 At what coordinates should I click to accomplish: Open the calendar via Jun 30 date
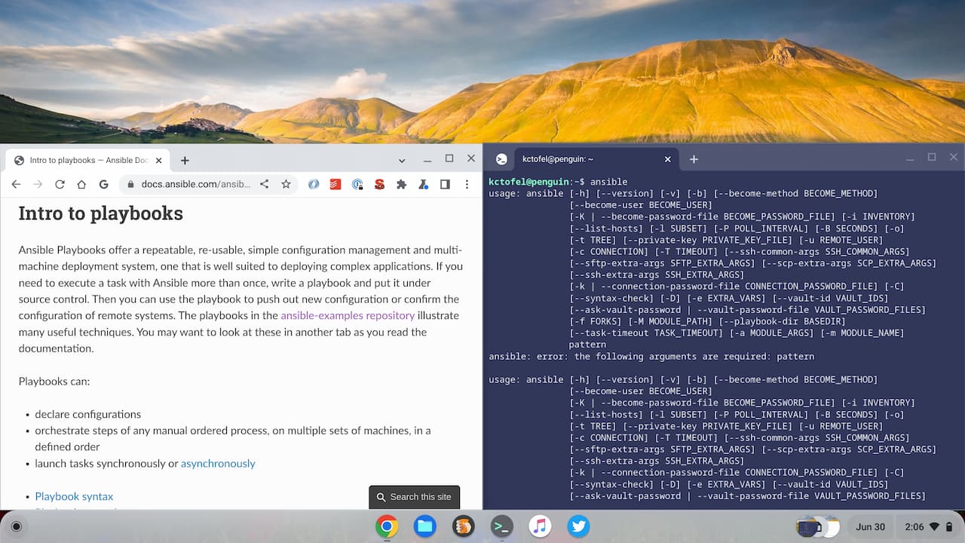coord(870,526)
